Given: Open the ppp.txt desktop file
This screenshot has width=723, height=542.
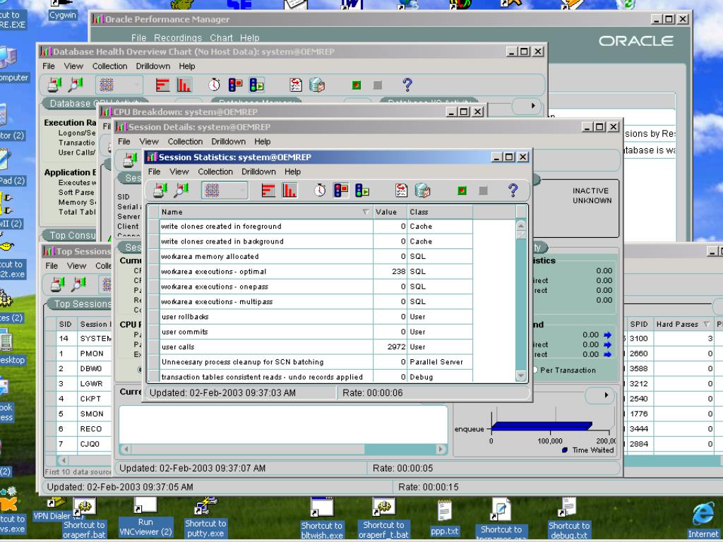Looking at the screenshot, I should [445, 519].
